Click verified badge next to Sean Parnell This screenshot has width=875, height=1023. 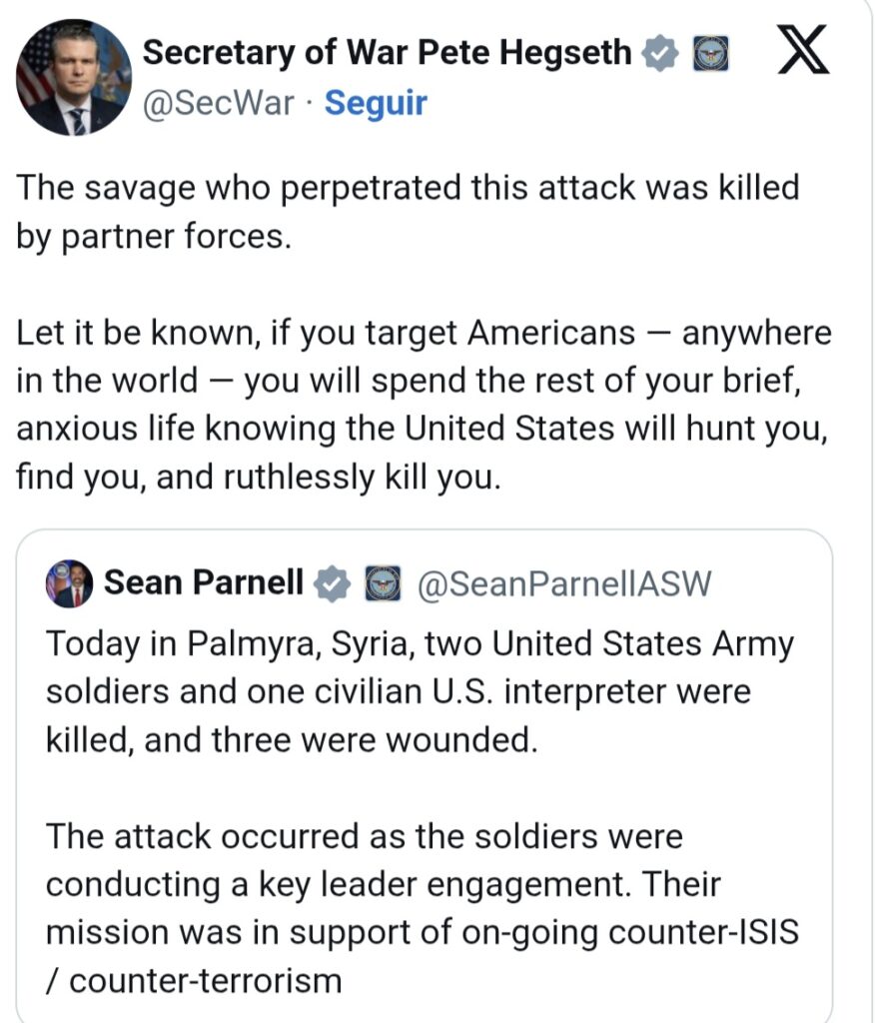333,582
